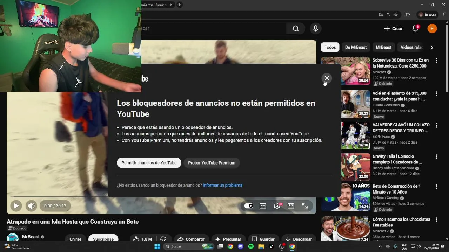Open options for Volé en el asiento video
Viewport: 449px width, 252px height.
pyautogui.click(x=436, y=94)
